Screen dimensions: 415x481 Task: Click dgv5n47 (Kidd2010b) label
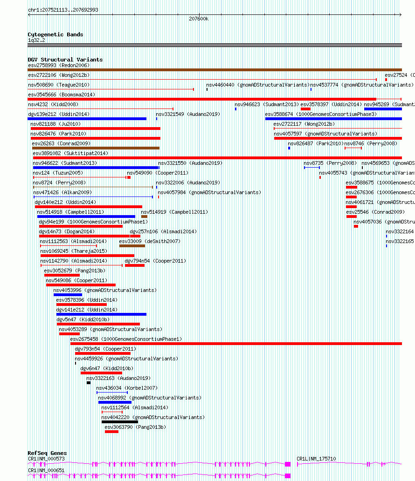pos(83,320)
